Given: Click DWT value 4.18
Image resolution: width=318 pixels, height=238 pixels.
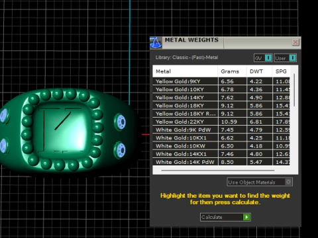Looking at the screenshot, I should pos(256,146).
